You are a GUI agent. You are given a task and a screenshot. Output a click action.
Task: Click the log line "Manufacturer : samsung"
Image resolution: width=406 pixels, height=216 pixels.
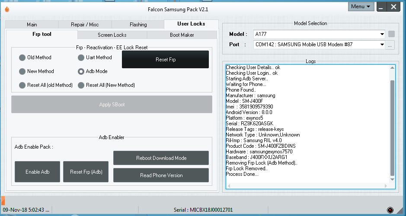250,95
